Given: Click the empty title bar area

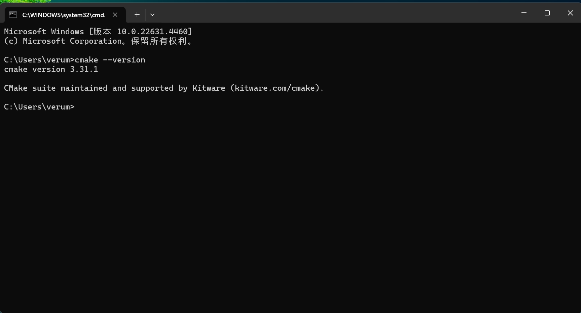Looking at the screenshot, I should click(336, 13).
